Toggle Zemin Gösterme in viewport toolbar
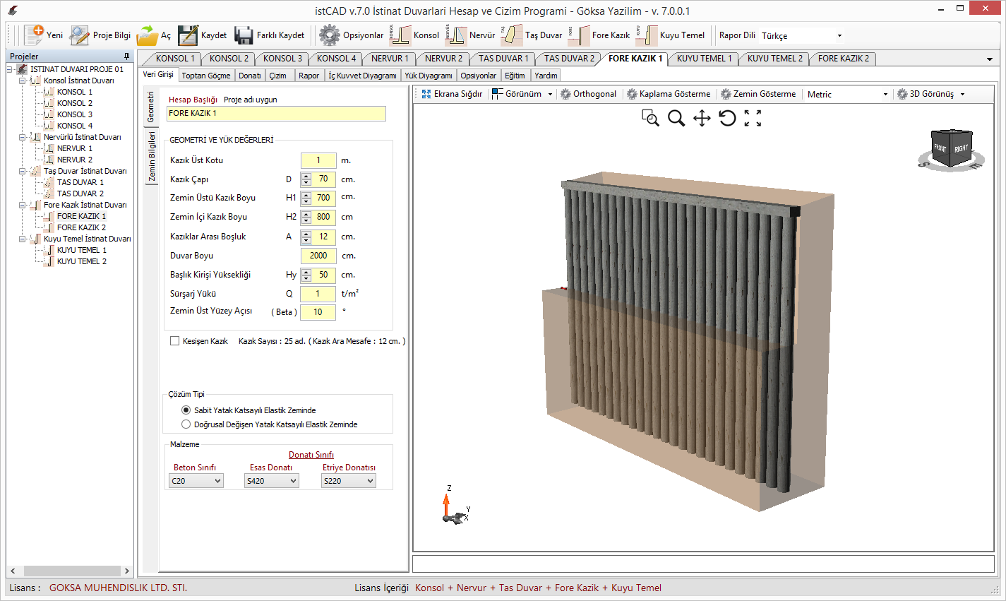 click(758, 94)
